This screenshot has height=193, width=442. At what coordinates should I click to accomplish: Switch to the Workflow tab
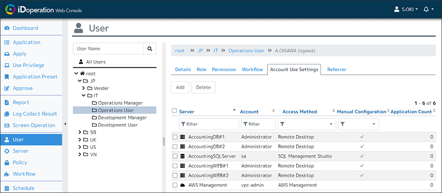pos(252,69)
